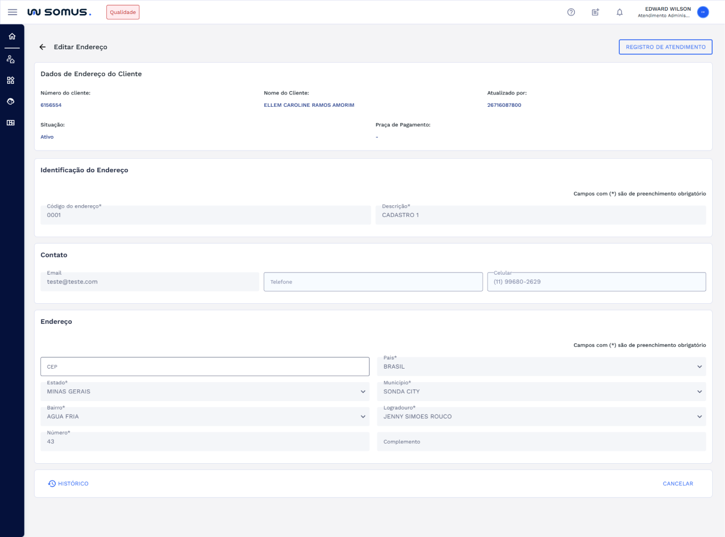Open the users icon in sidebar
The width and height of the screenshot is (725, 537).
click(11, 59)
